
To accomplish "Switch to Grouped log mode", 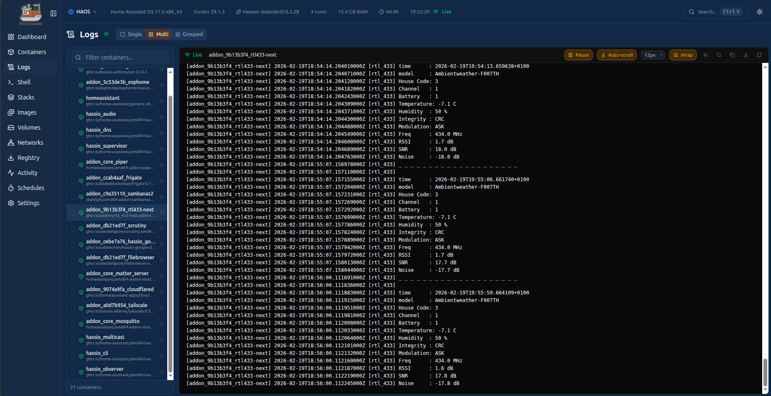I will pyautogui.click(x=189, y=34).
